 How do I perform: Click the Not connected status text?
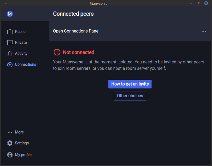tap(79, 52)
